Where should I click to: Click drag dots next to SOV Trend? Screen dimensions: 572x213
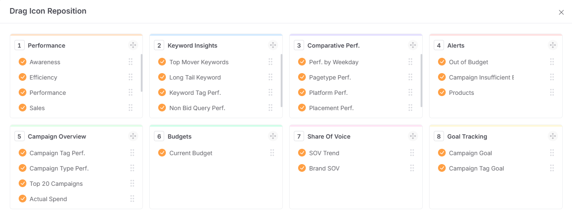pos(412,153)
